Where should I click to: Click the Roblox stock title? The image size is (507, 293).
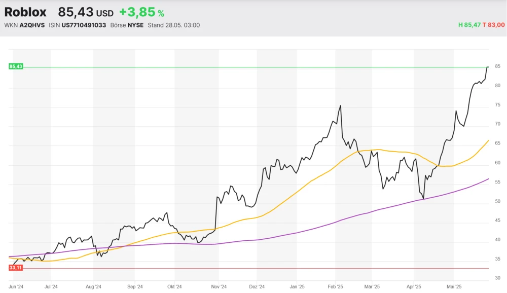pos(25,12)
